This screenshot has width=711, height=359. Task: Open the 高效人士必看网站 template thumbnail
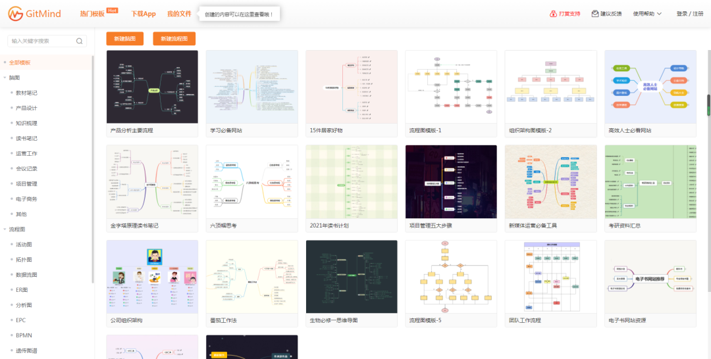coord(650,87)
